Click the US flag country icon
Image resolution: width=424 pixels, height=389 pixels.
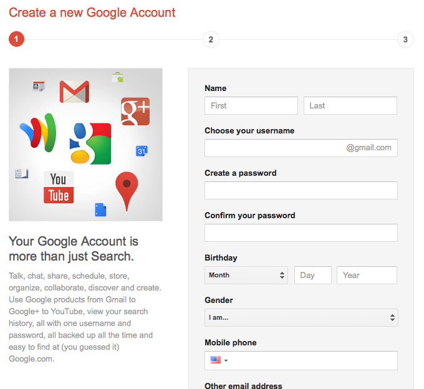pos(216,360)
